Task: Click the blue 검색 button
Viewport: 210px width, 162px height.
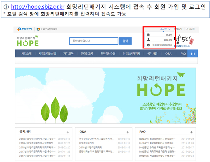Action: (125, 41)
